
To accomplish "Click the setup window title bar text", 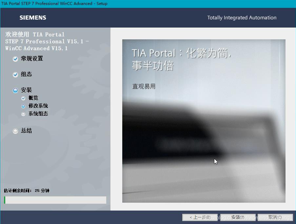I will click(x=54, y=3).
